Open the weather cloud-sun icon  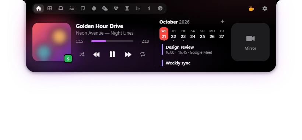point(105,8)
